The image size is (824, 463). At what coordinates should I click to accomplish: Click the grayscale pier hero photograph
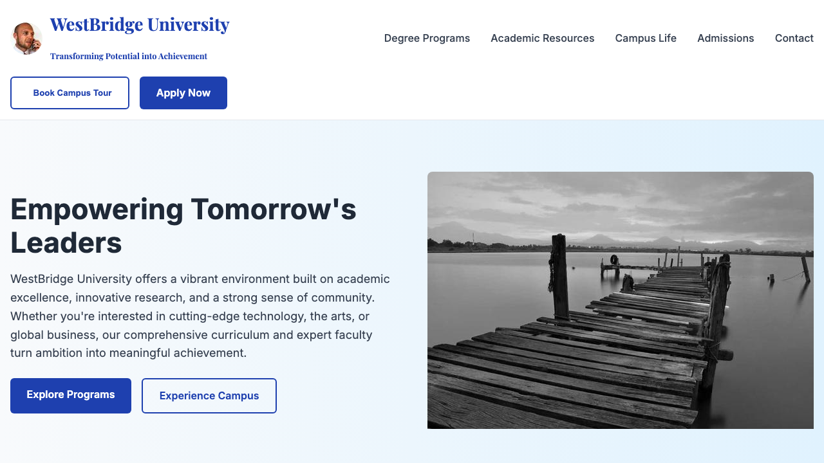(x=620, y=300)
